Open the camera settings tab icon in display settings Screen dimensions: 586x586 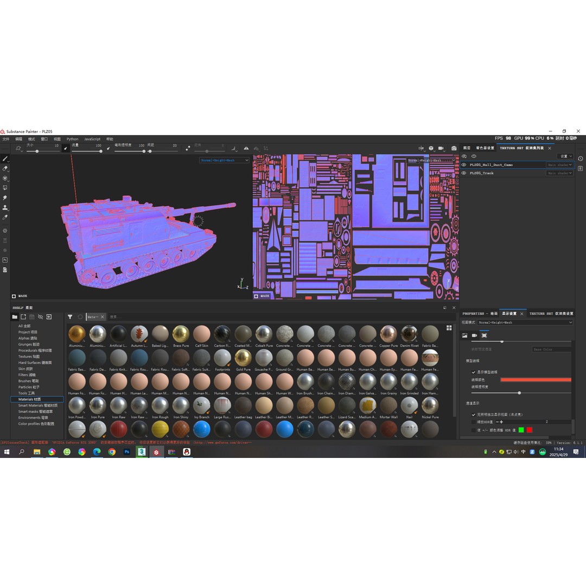[x=474, y=336]
